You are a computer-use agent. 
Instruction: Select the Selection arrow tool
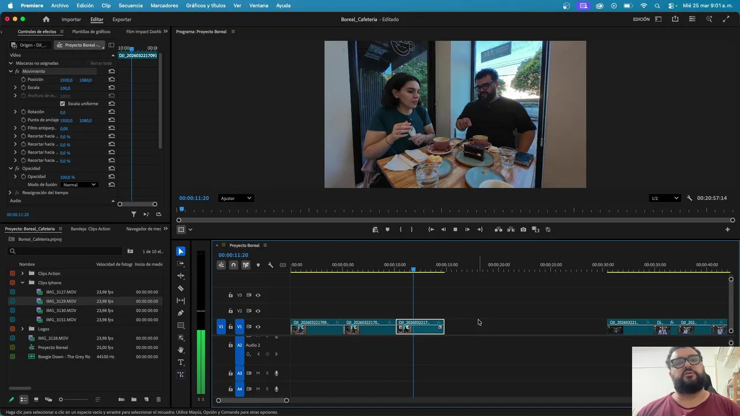[181, 251]
